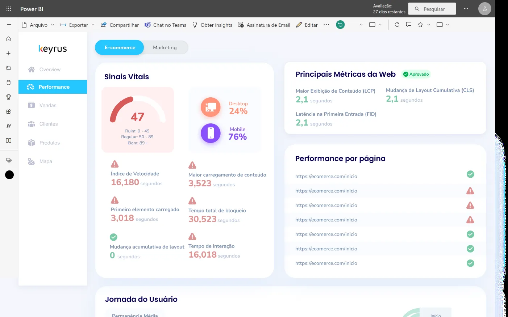
Task: Click the Mobile 76% device icon
Action: (211, 133)
